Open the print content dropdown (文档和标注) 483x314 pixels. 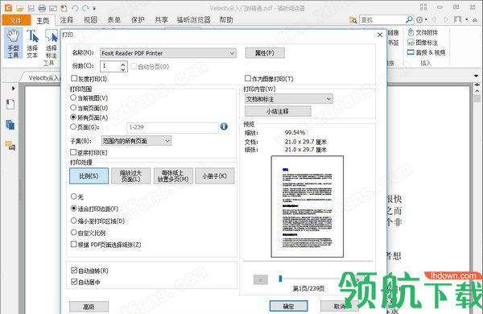click(x=289, y=99)
